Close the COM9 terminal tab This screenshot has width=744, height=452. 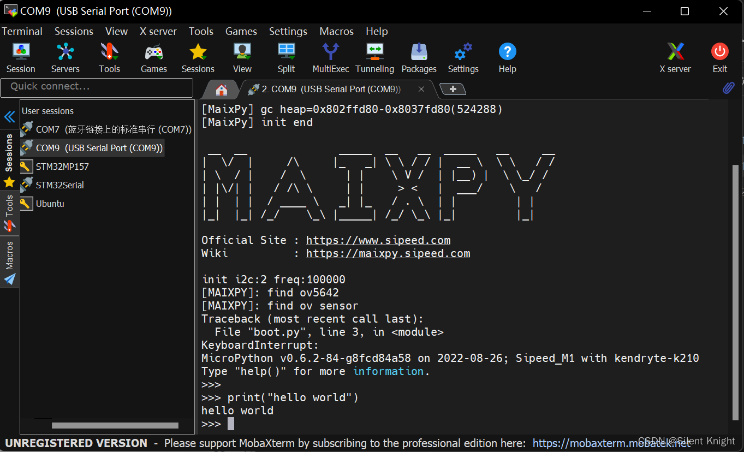coord(421,89)
